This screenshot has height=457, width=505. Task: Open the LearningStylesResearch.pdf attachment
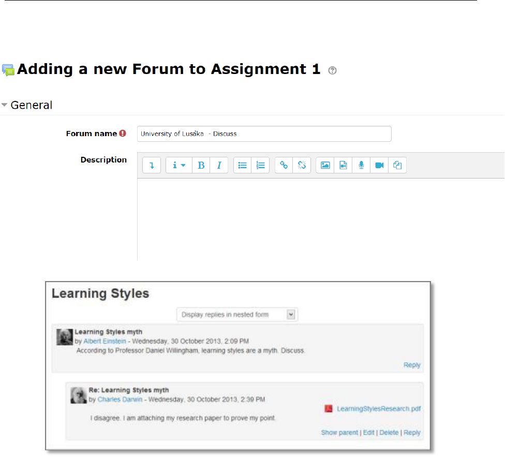pos(378,408)
